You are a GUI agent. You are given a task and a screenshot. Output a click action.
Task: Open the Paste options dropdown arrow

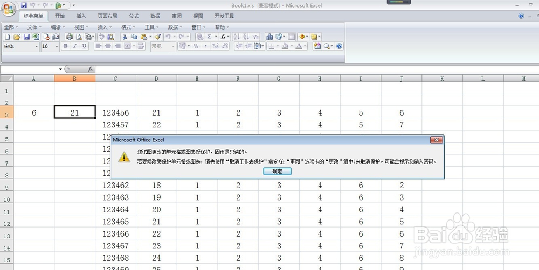coord(150,37)
